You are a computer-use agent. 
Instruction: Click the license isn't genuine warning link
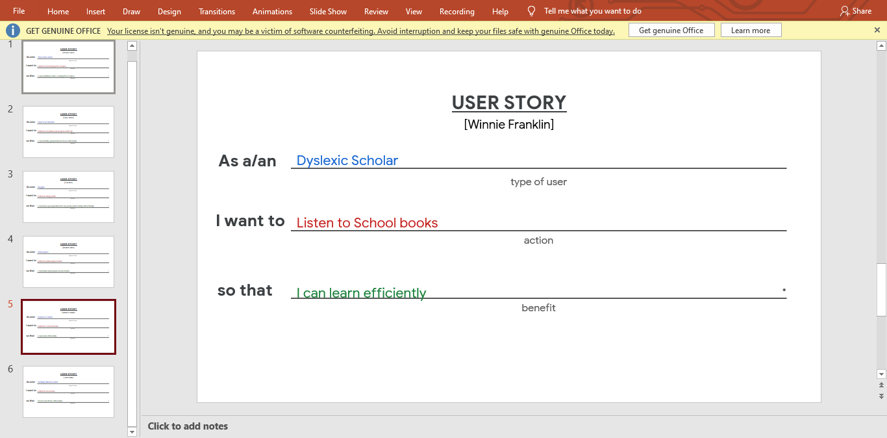click(x=360, y=31)
